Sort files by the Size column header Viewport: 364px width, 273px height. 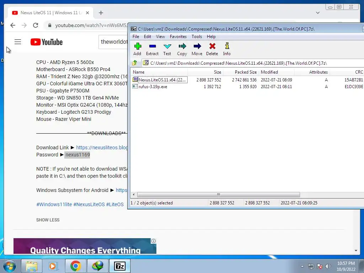[205, 72]
